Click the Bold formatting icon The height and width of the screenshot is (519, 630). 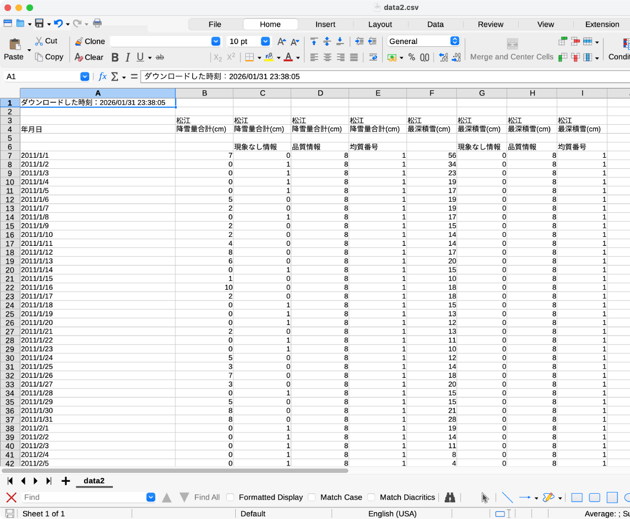[115, 57]
